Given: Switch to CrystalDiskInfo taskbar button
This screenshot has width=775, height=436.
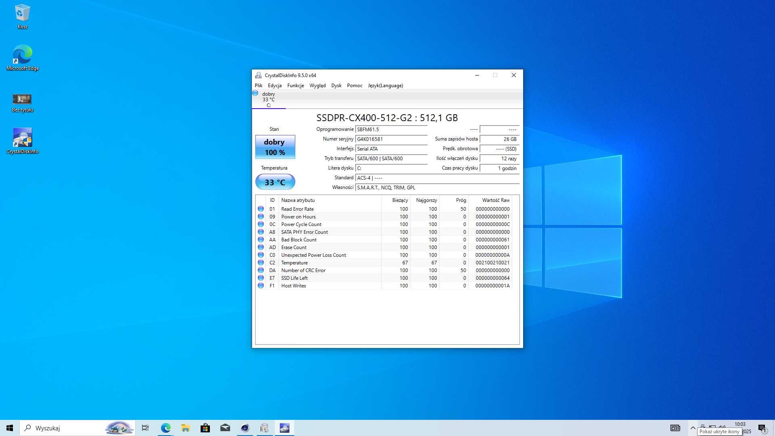Looking at the screenshot, I should 284,428.
